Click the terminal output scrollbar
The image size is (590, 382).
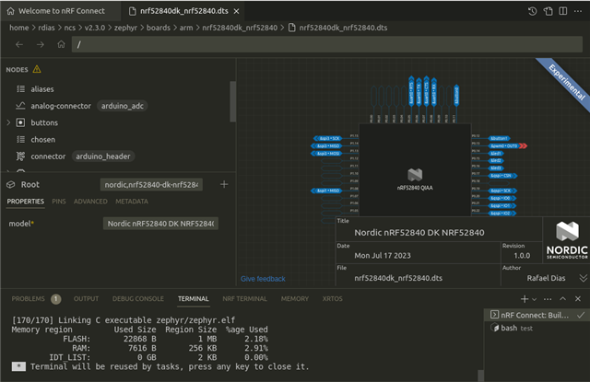point(480,376)
